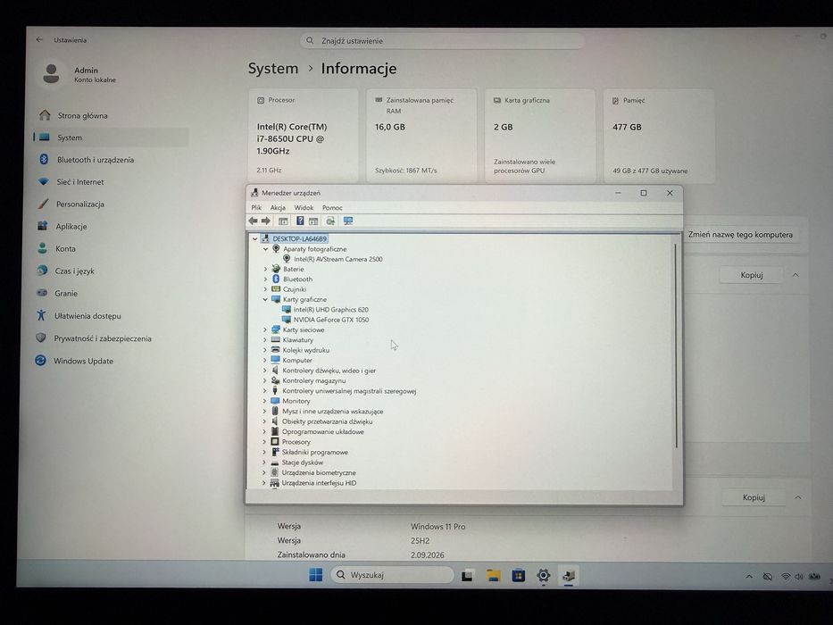This screenshot has width=833, height=625.
Task: Open the Windows Start button on taskbar
Action: pyautogui.click(x=315, y=574)
